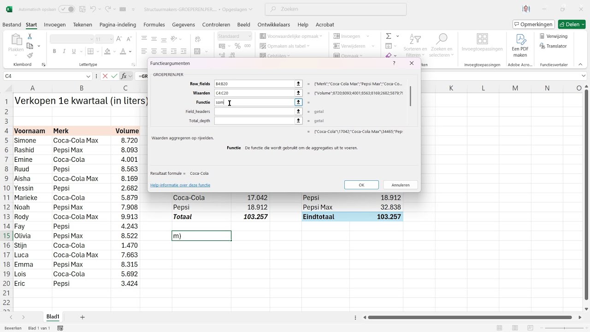590x332 pixels.
Task: Switch to the Invoegen tab
Action: click(x=54, y=25)
